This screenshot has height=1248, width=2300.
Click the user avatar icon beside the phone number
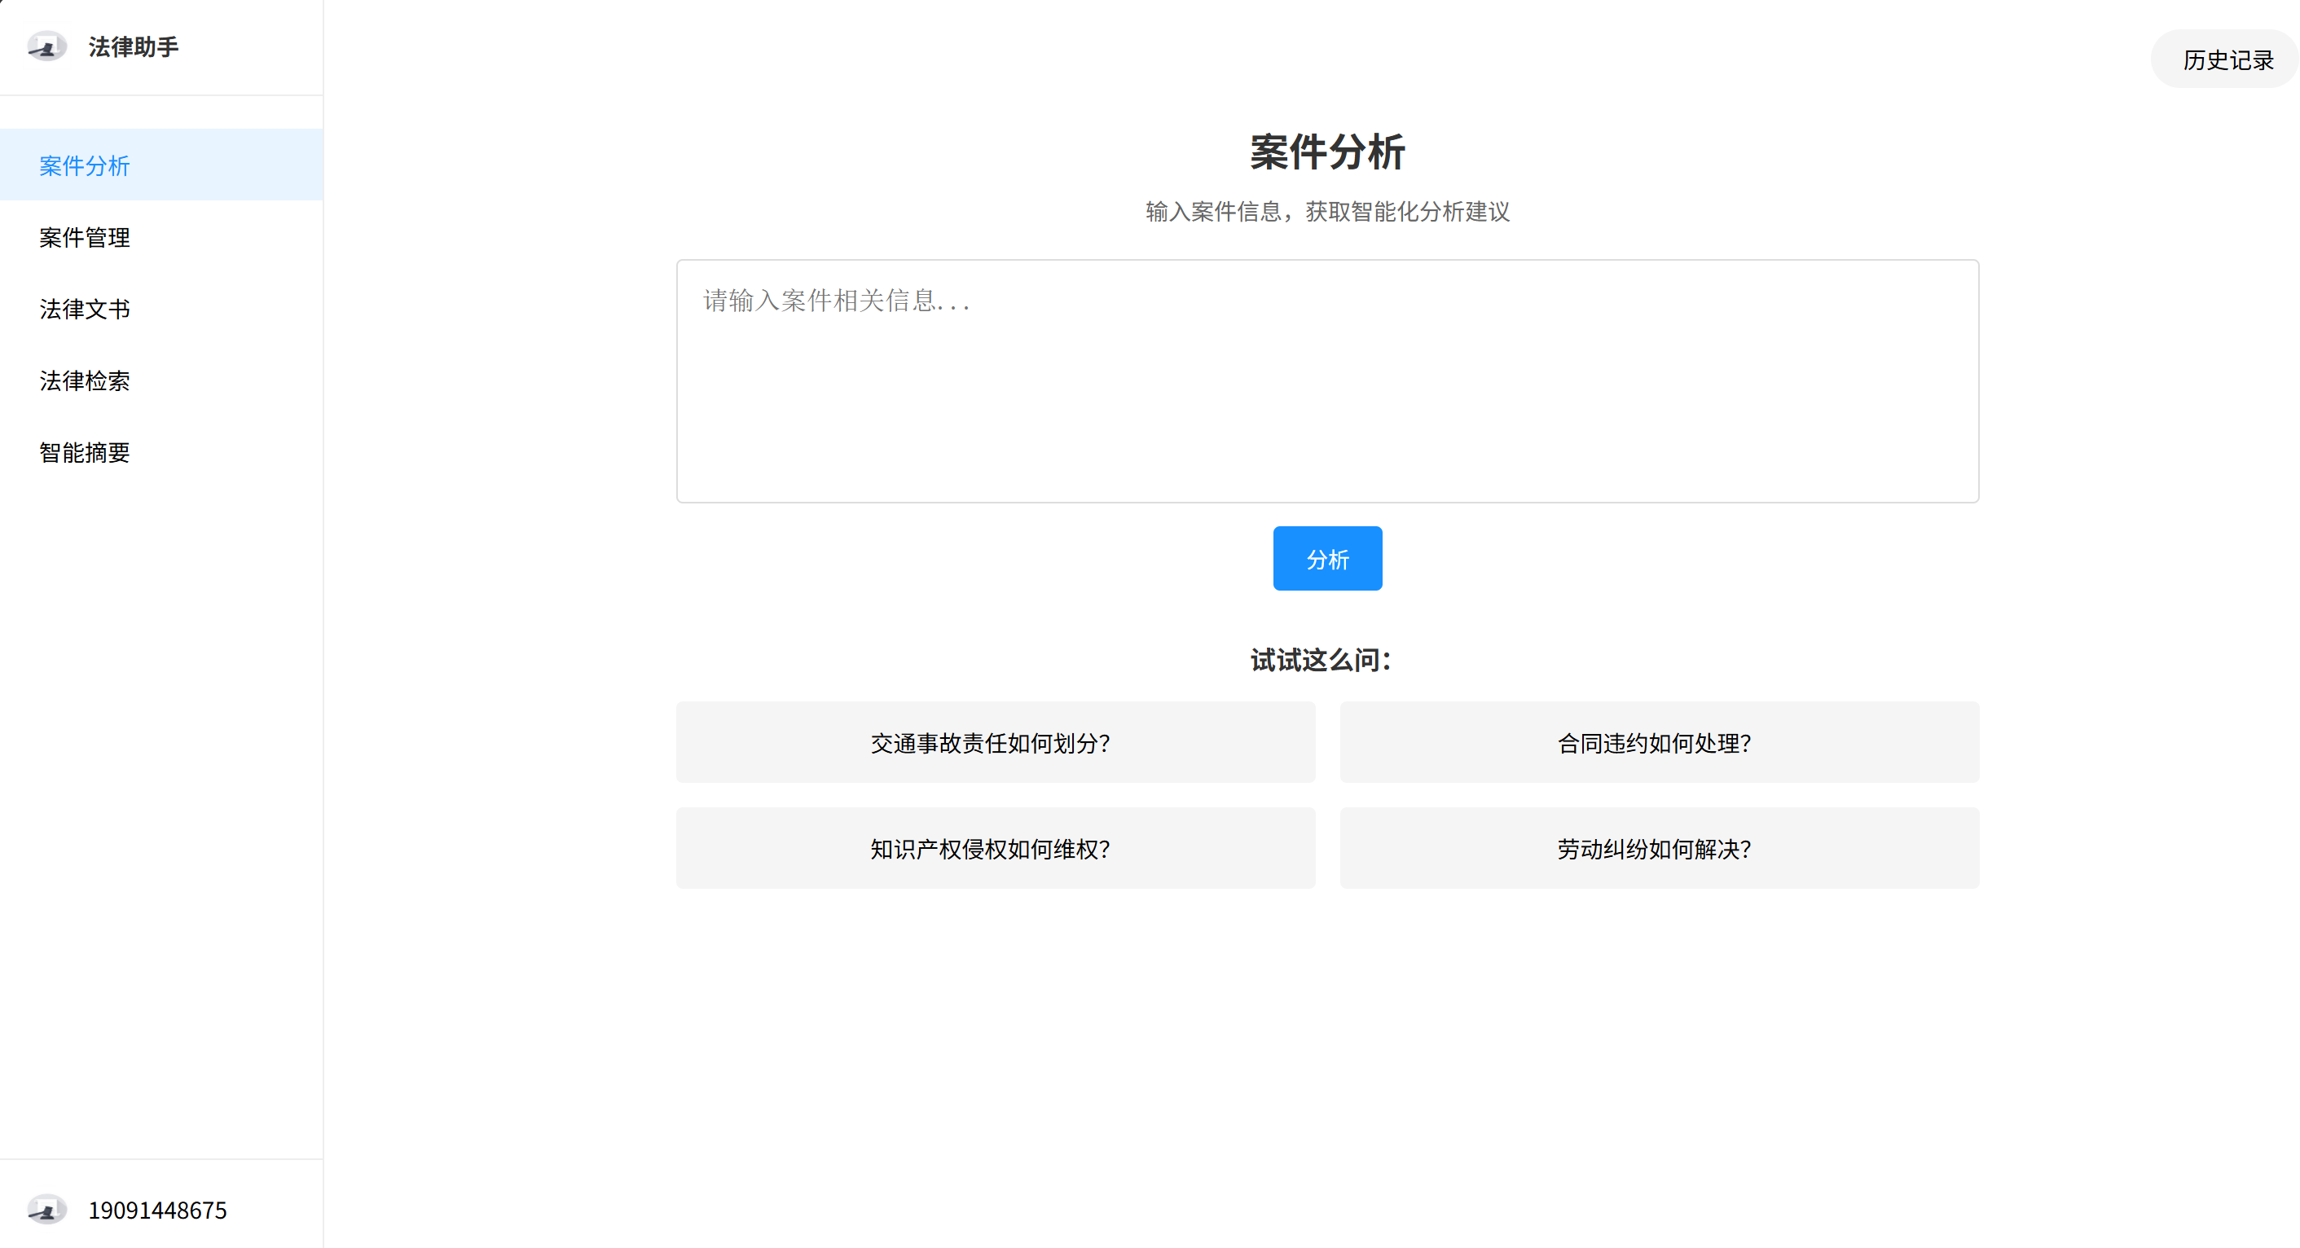pos(46,1209)
